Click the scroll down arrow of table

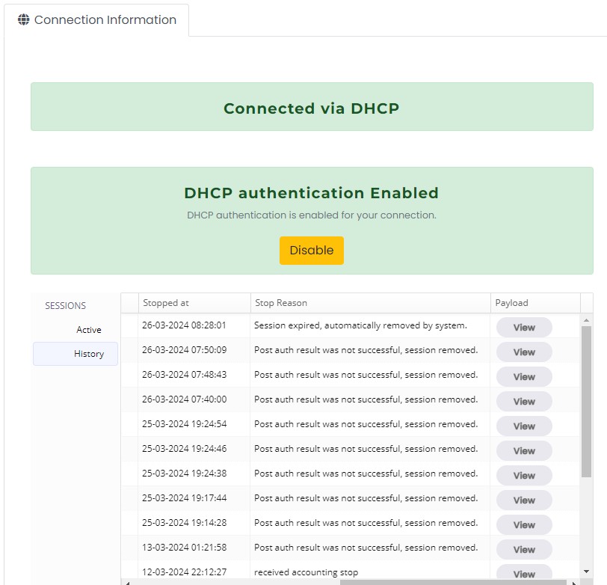pyautogui.click(x=587, y=572)
